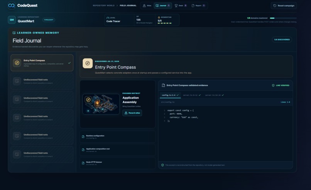
Task: Open the Report document icon
Action: (x=193, y=5)
